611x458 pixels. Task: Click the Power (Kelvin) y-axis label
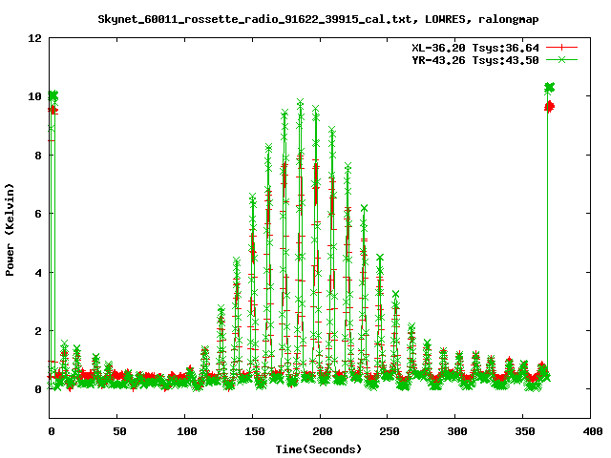coord(10,230)
